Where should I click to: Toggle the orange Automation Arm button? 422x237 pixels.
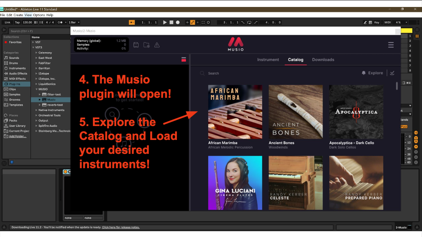pyautogui.click(x=192, y=22)
